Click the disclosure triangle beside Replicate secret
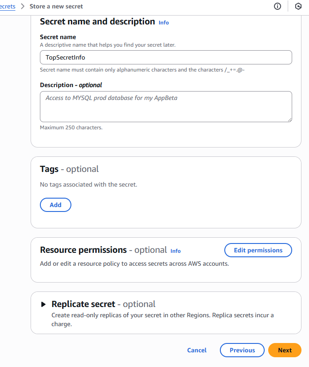Viewport: 309px width, 367px height. (43, 304)
